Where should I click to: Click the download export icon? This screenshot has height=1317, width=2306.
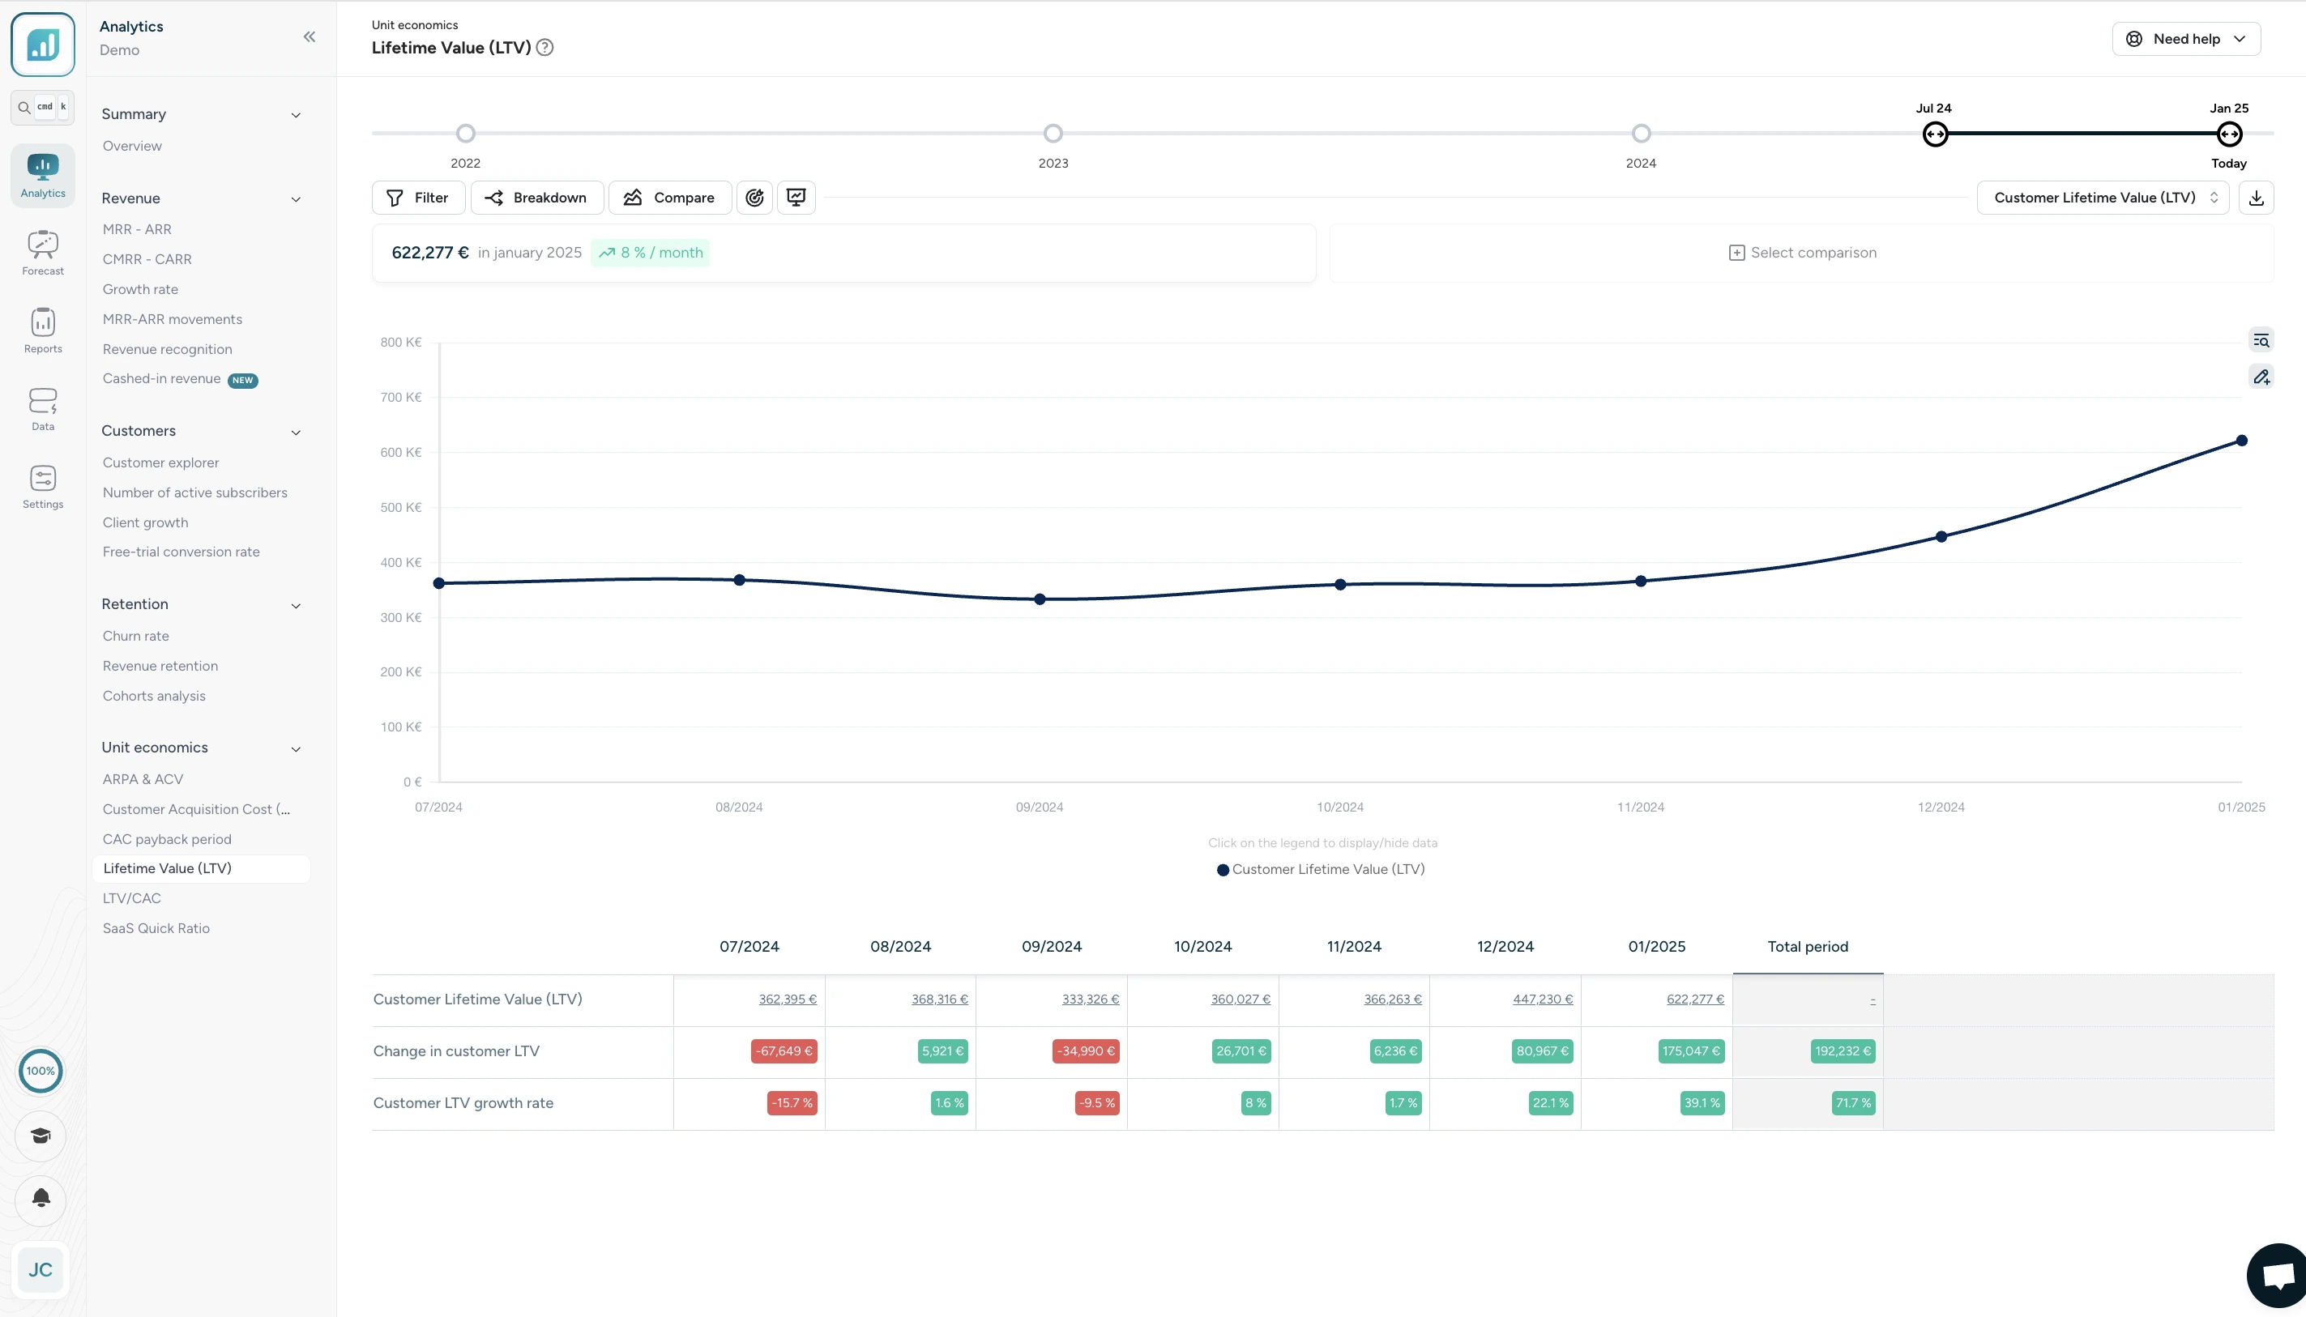2255,197
